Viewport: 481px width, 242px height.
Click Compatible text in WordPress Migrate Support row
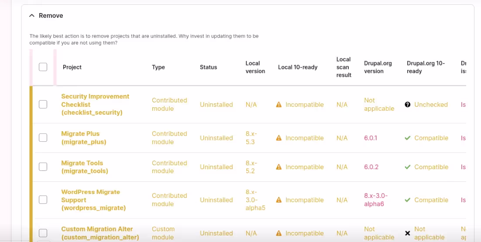click(431, 200)
